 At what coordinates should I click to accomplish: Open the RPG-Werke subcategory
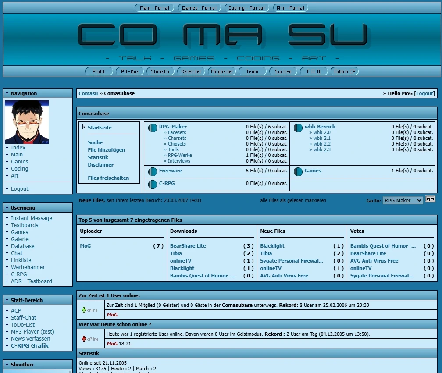click(x=180, y=155)
